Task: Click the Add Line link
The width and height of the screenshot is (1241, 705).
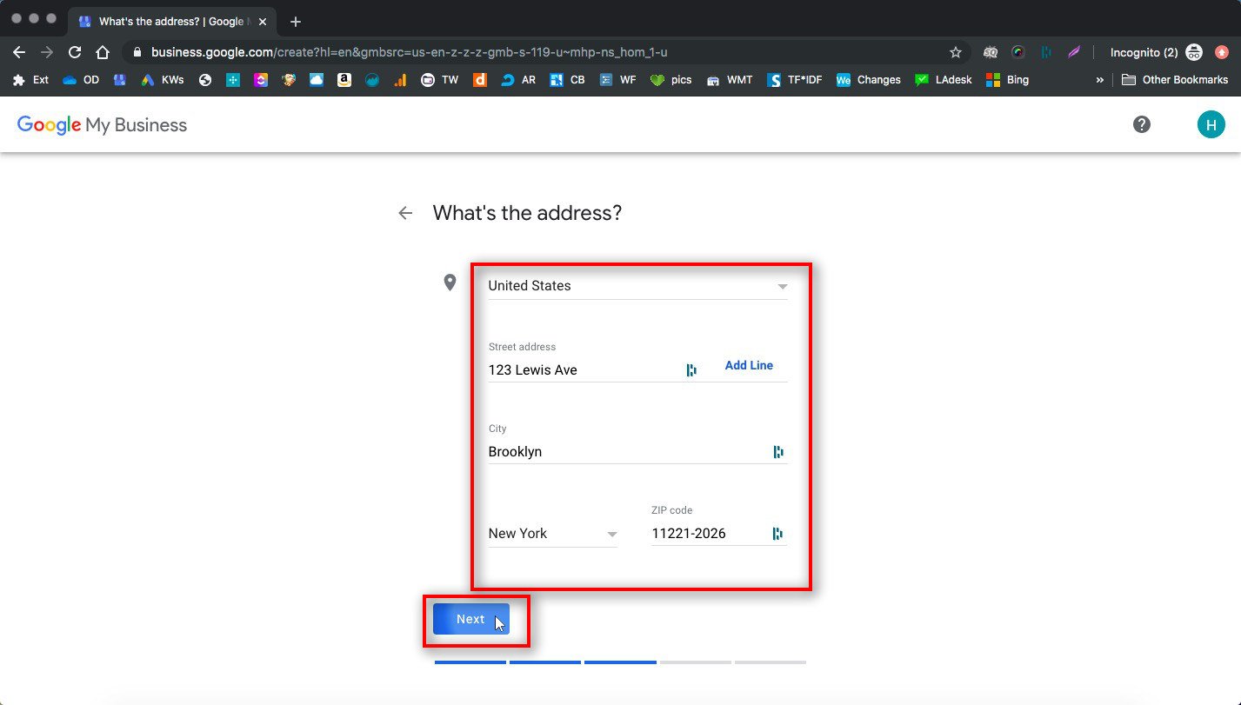Action: (749, 365)
